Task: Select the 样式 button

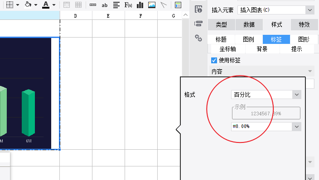Action: coord(277,24)
